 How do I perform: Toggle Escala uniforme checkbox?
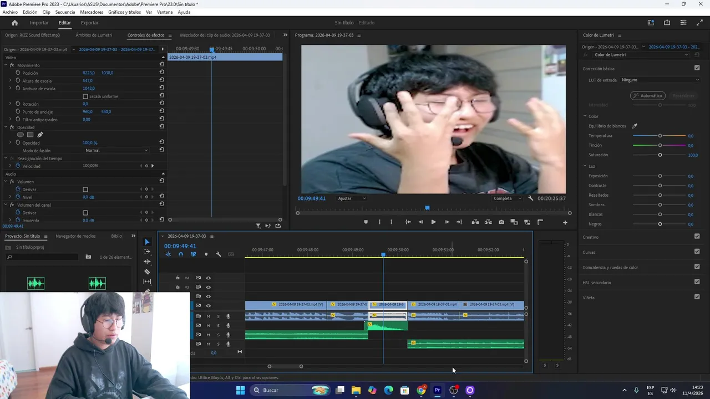85,96
